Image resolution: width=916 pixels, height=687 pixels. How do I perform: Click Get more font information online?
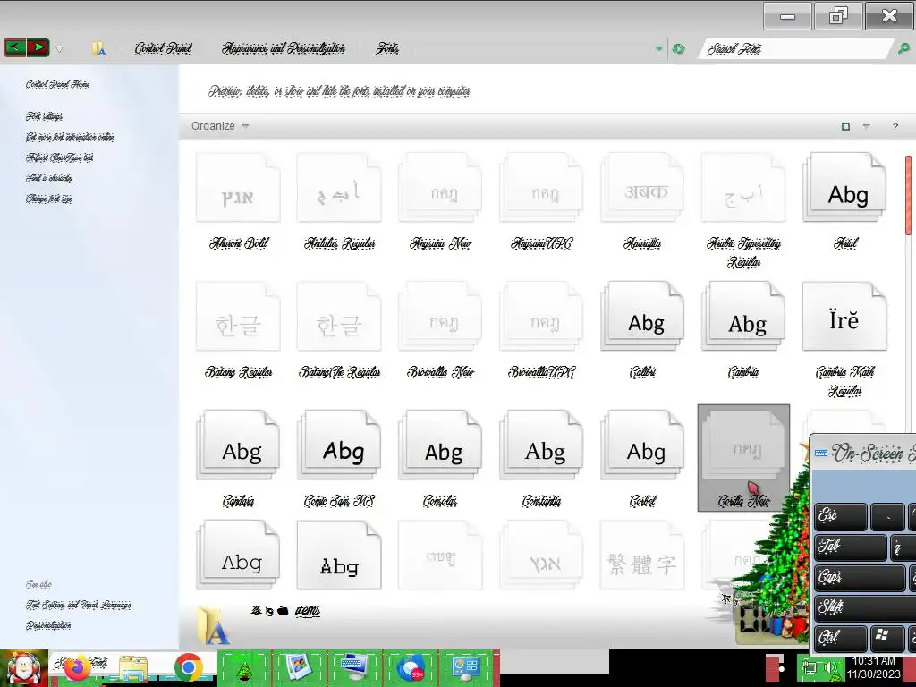click(70, 137)
